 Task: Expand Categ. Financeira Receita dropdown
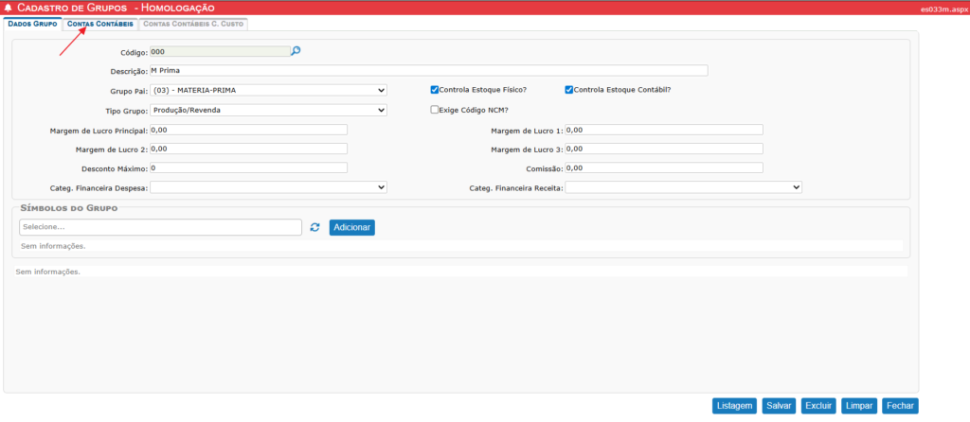(x=683, y=187)
